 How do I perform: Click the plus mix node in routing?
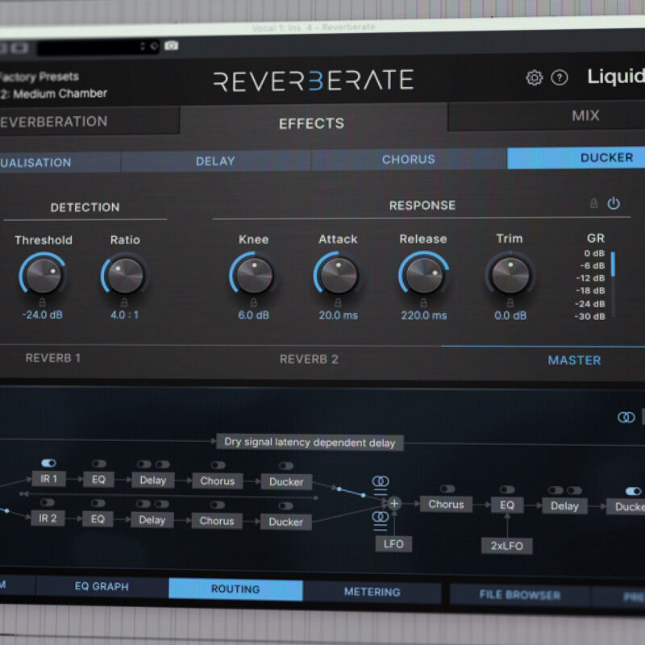tap(394, 503)
